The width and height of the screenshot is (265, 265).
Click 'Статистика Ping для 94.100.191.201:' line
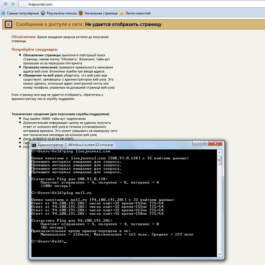pos(72,221)
